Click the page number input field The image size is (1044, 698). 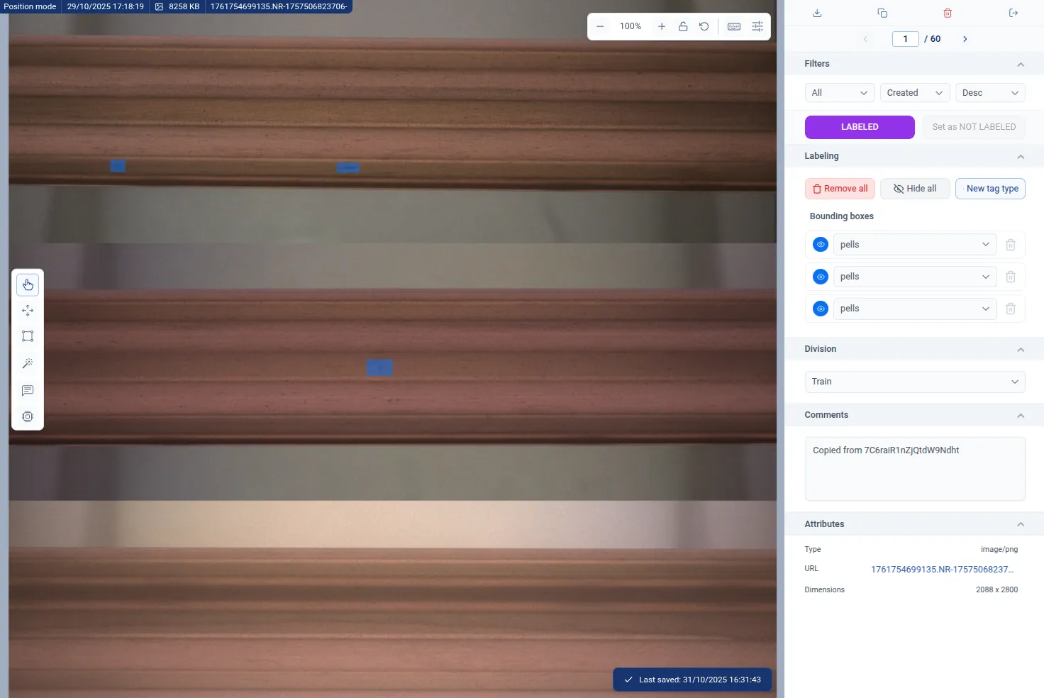tap(905, 39)
